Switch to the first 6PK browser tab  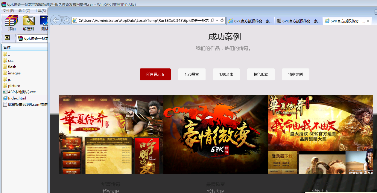(251, 21)
